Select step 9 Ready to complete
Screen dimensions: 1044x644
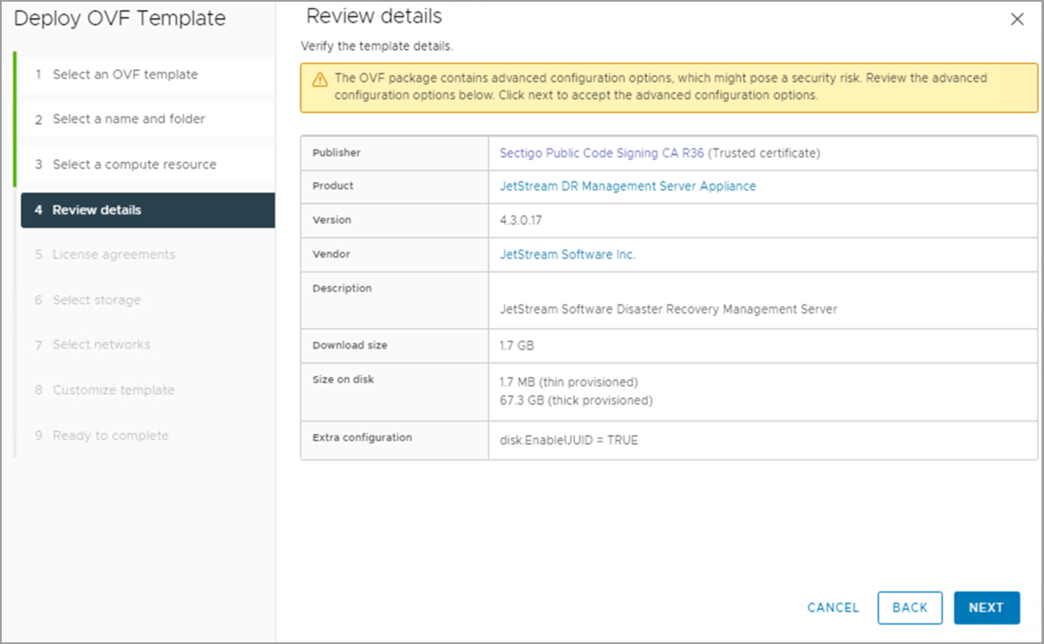[110, 436]
